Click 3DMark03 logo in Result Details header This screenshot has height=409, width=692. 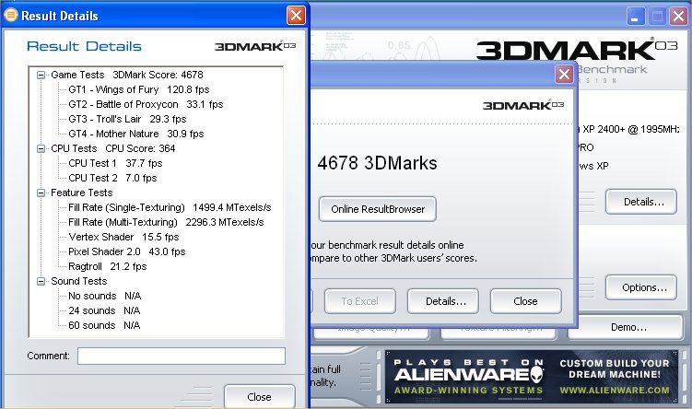coord(255,46)
